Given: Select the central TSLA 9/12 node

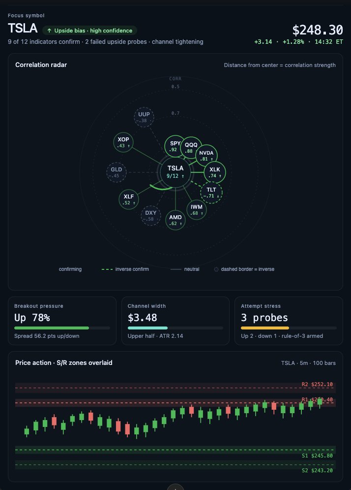Looking at the screenshot, I should coord(175,171).
